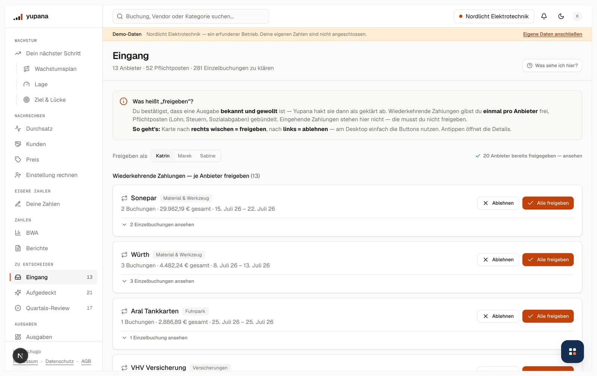Click the check-circle icon for Quartals-Review
This screenshot has height=376, width=597.
pos(18,308)
